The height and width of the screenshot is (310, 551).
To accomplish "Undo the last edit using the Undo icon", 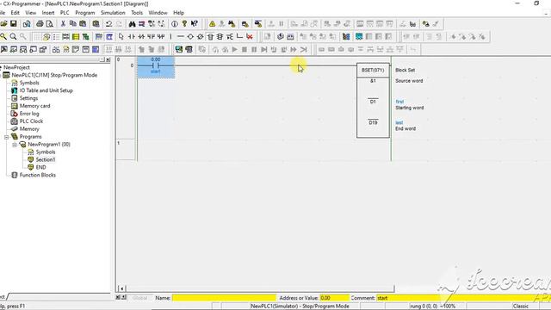I will [x=109, y=24].
